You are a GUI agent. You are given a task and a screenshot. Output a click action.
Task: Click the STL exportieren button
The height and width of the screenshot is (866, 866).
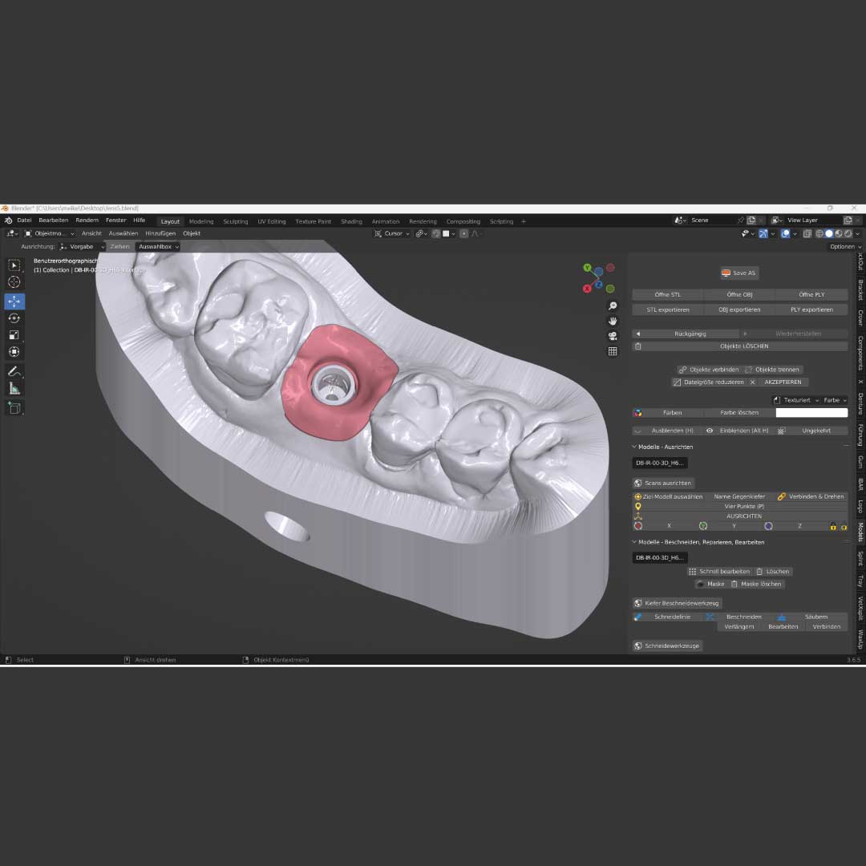pos(668,310)
